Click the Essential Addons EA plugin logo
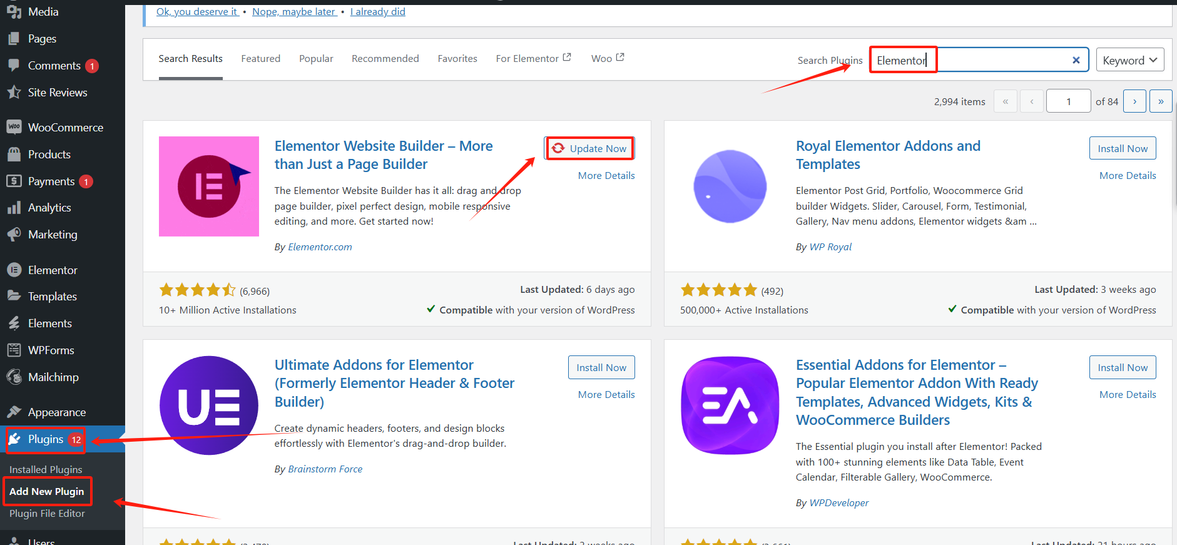Screen dimensions: 1177x545 (x=730, y=405)
